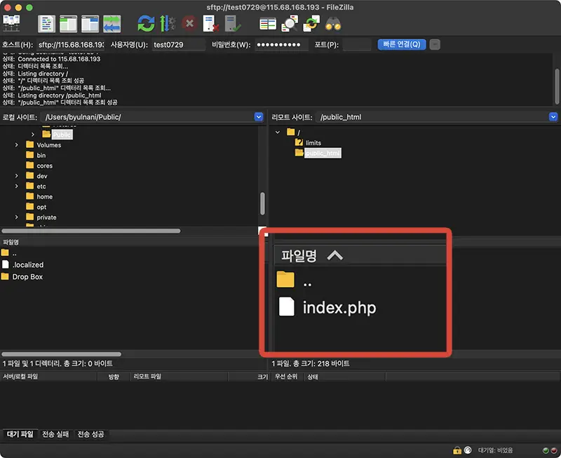Toggle processing of transfer queue

point(168,24)
